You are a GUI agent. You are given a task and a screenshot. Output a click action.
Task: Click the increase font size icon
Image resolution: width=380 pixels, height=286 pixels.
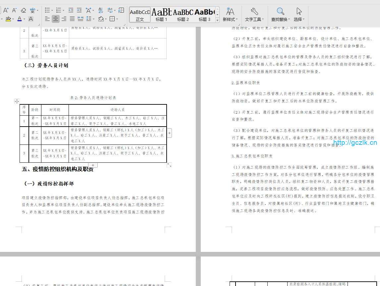[6, 11]
